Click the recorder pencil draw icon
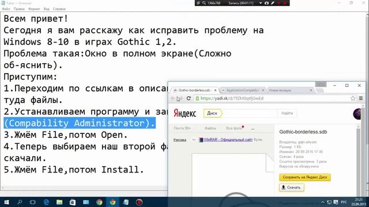Screen dimensions: 369x207 click(x=273, y=3)
